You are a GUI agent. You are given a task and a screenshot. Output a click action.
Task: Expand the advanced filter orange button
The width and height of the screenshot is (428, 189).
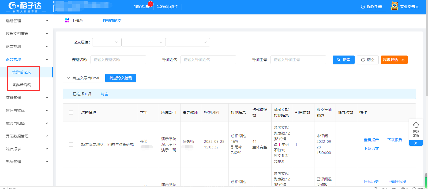pyautogui.click(x=394, y=60)
